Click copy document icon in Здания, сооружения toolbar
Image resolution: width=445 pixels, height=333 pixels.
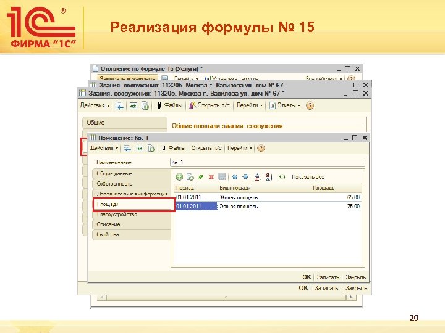point(145,105)
